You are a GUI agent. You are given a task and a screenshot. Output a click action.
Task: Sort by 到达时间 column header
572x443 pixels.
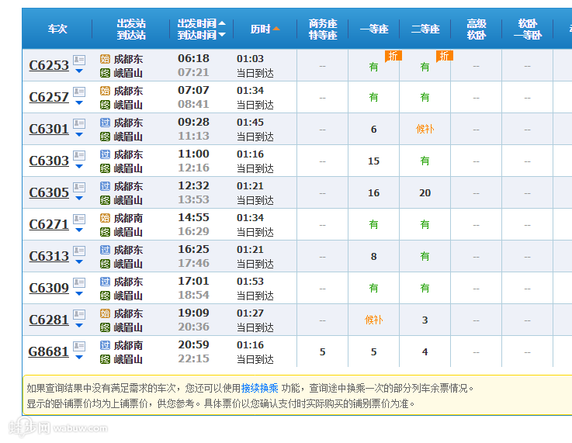click(201, 35)
